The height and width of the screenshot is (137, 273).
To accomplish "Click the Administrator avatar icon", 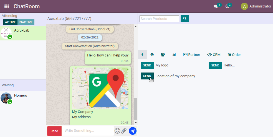I will pyautogui.click(x=244, y=6).
